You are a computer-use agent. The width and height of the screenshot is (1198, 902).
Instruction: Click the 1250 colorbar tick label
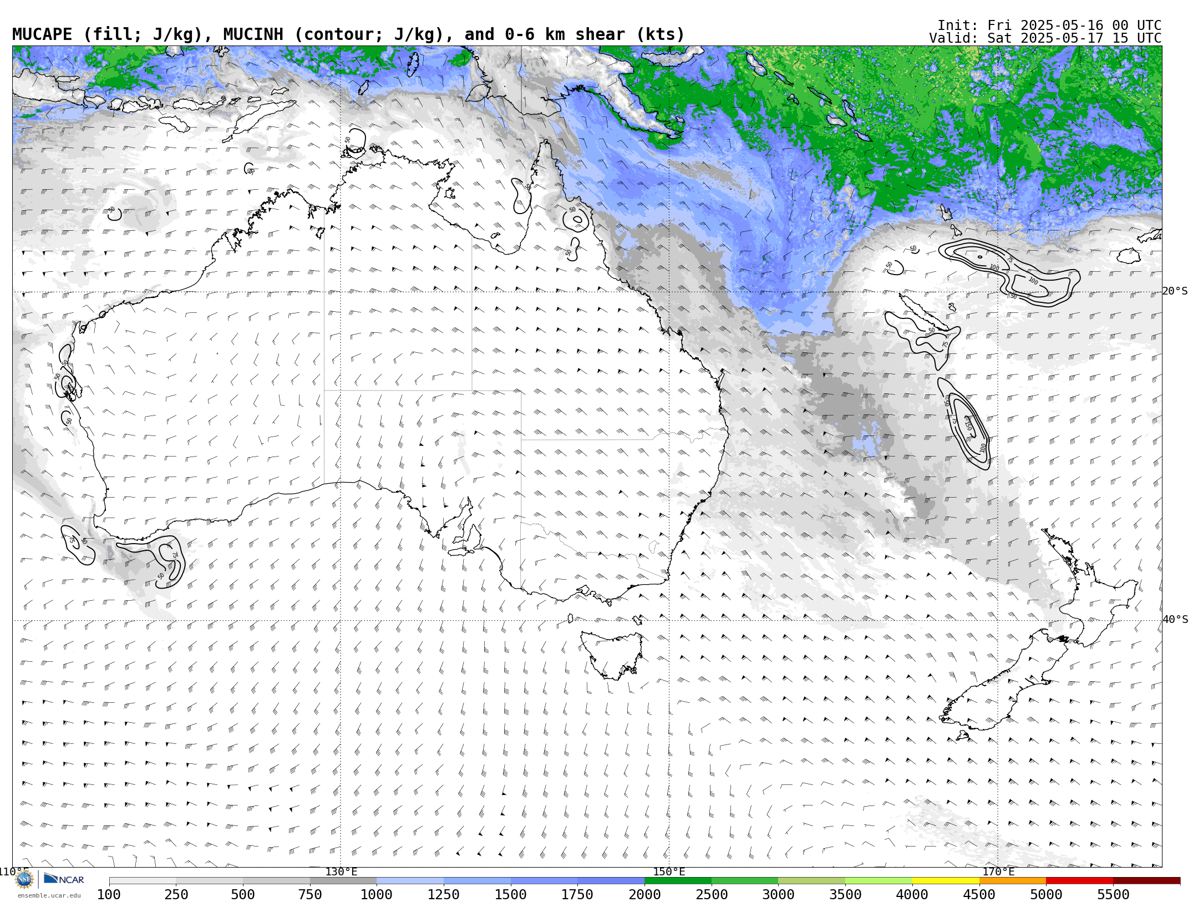(x=444, y=894)
